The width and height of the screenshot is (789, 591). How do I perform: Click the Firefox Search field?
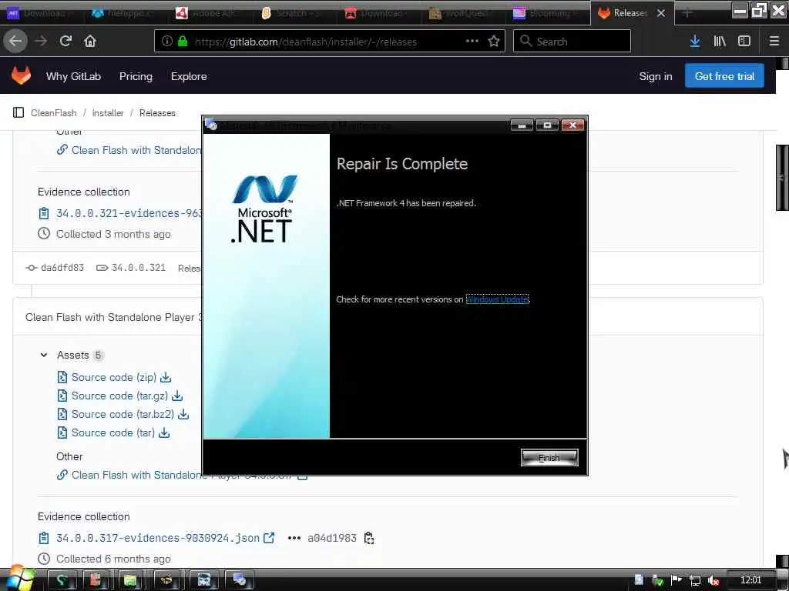[572, 42]
